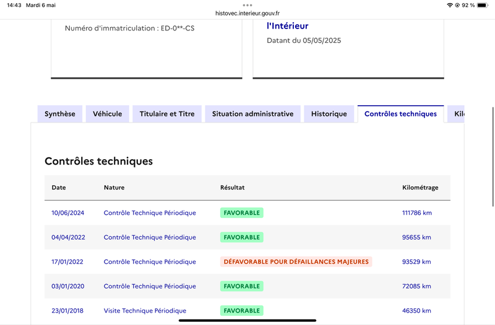
Task: Go to the Historique tab
Action: click(329, 114)
